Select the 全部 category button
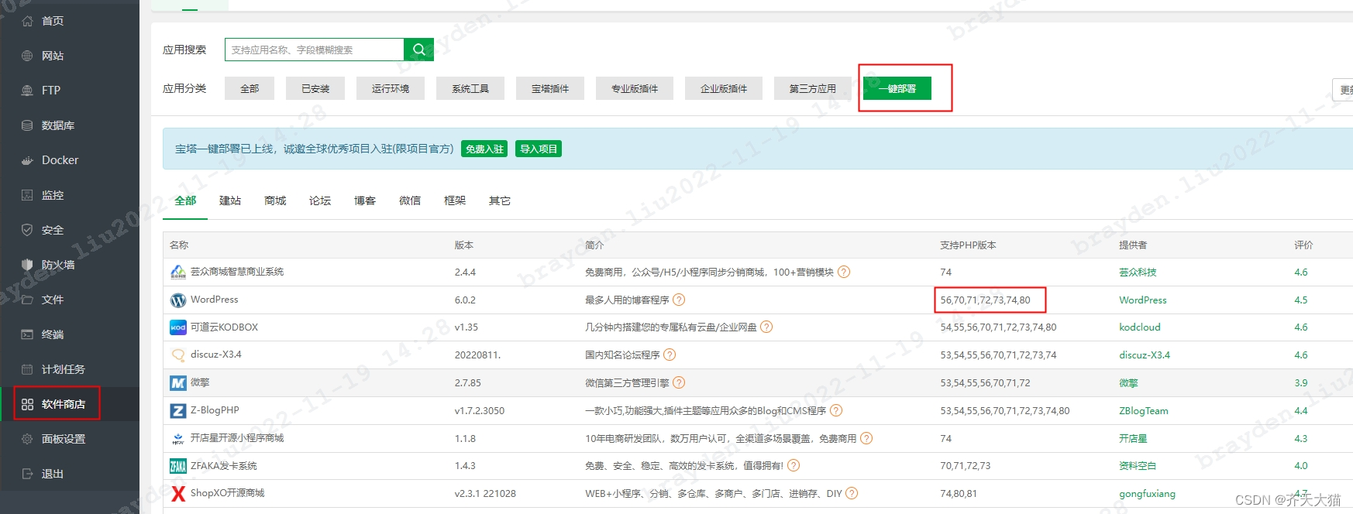Screen dimensions: 1353x514 click(250, 88)
